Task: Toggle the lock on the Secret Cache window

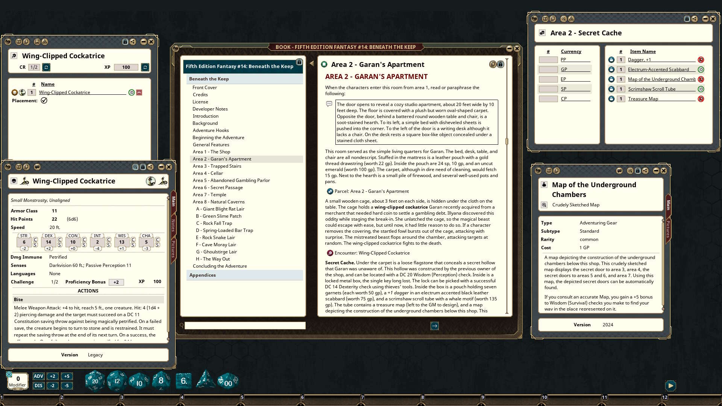Action: [x=687, y=19]
